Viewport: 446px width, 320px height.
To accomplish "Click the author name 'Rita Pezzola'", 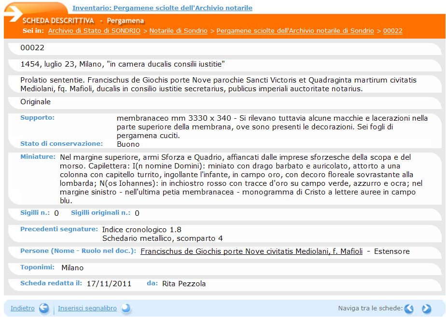I will click(184, 284).
